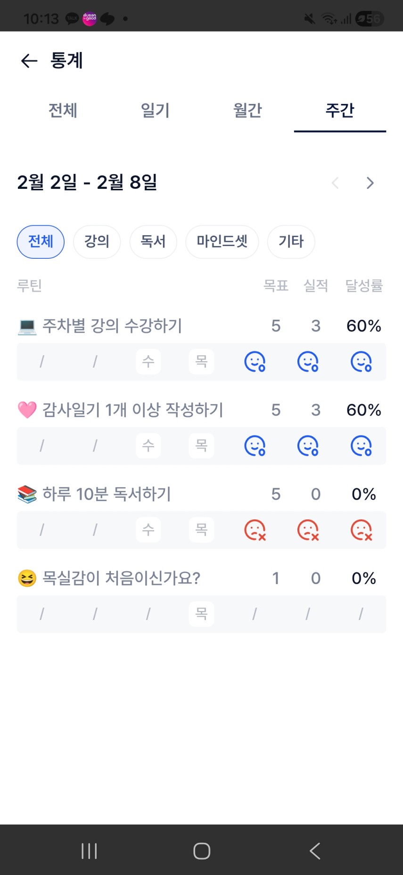Tap last blue smiley in 감사일기 row
This screenshot has width=403, height=875.
click(361, 446)
